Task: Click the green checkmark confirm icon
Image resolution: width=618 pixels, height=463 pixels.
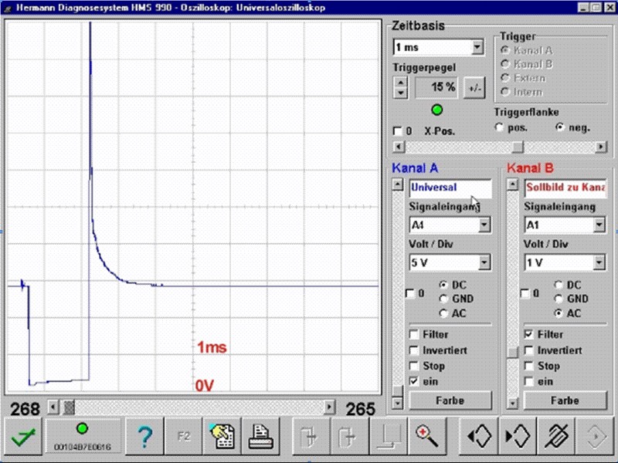Action: (x=23, y=437)
